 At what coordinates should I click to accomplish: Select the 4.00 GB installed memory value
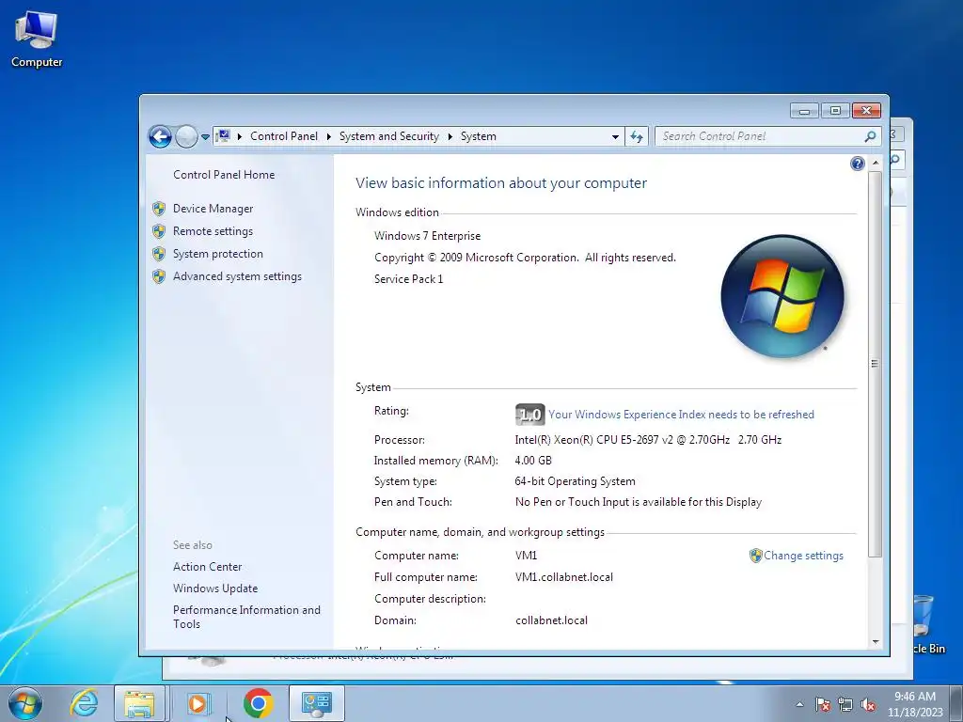tap(533, 461)
